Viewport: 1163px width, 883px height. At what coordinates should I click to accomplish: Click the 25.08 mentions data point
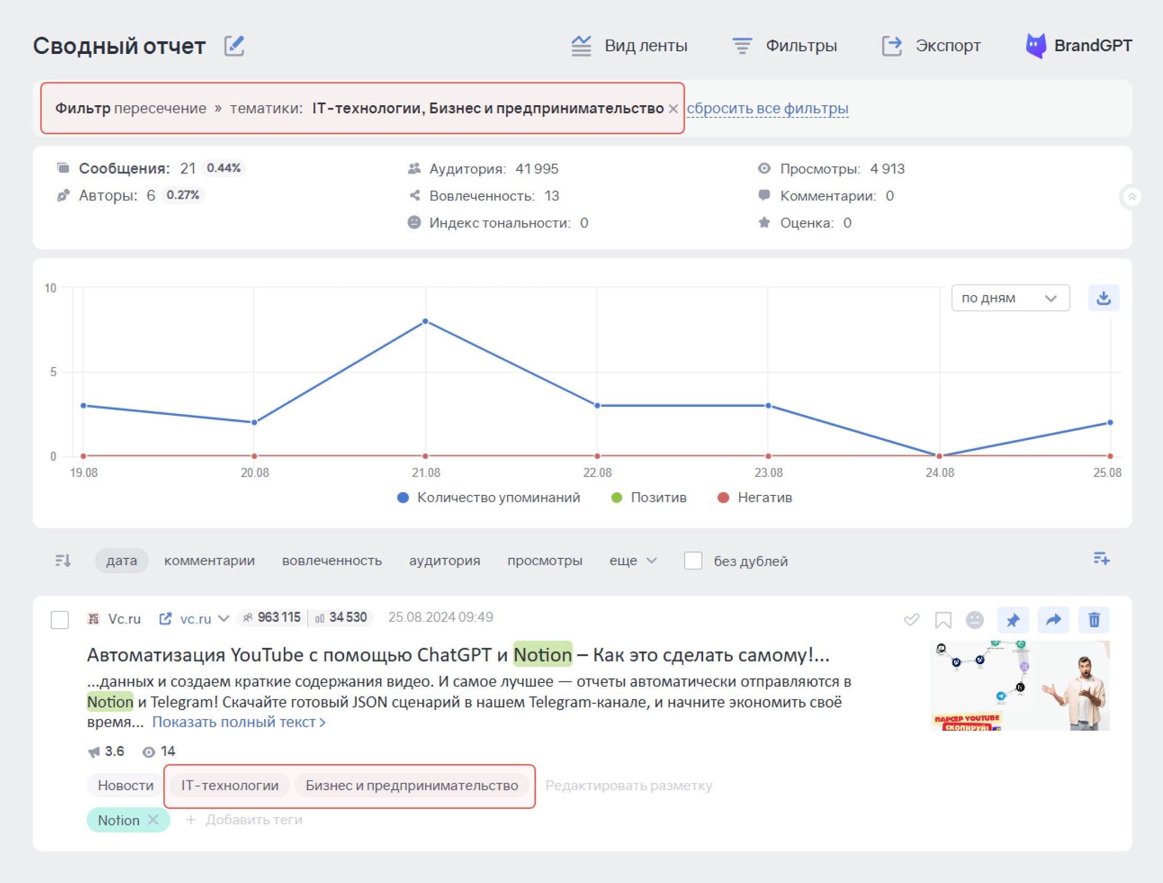(1110, 422)
